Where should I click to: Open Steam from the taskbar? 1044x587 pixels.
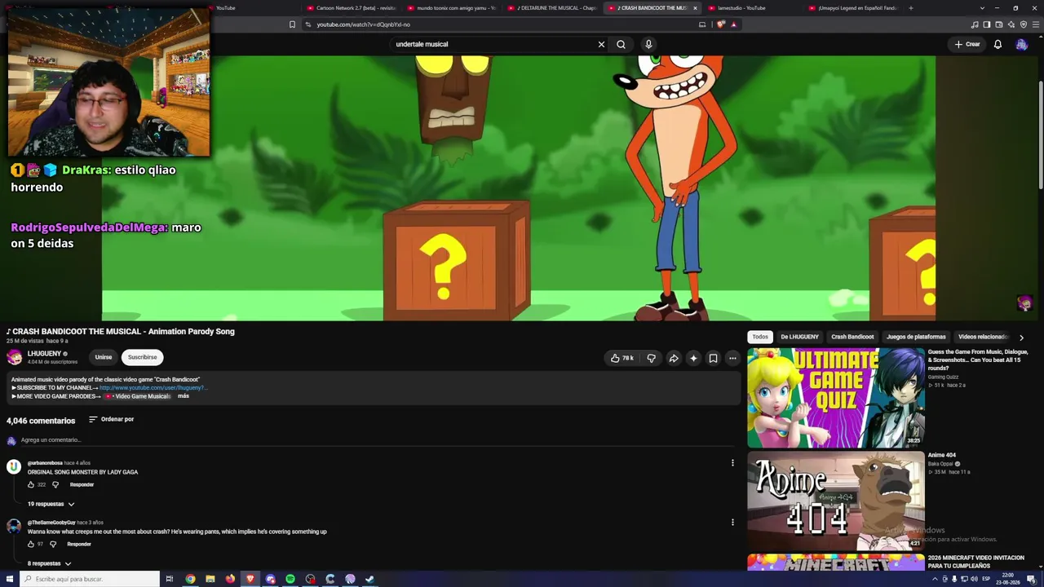pos(369,579)
